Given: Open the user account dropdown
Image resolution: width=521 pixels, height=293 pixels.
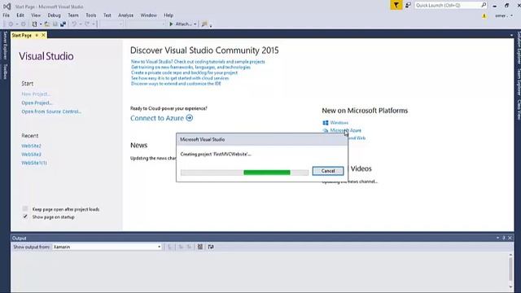Looking at the screenshot, I should pyautogui.click(x=504, y=15).
